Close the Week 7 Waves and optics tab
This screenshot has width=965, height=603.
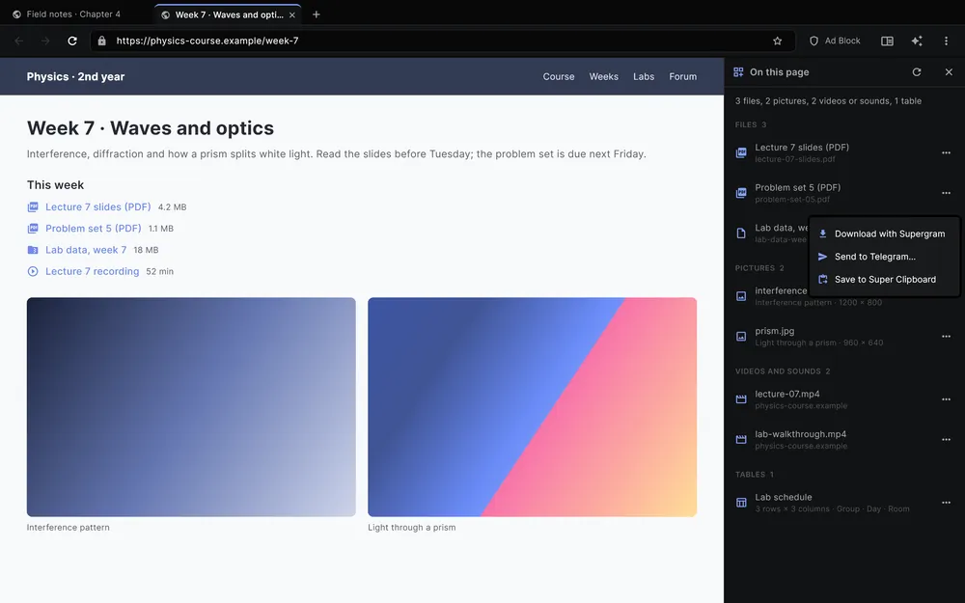pyautogui.click(x=292, y=14)
